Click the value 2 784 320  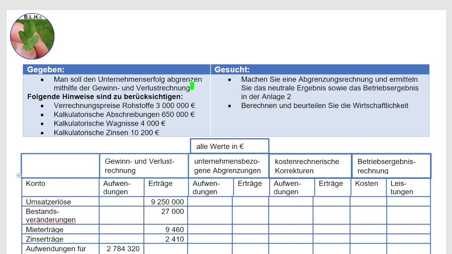123,249
